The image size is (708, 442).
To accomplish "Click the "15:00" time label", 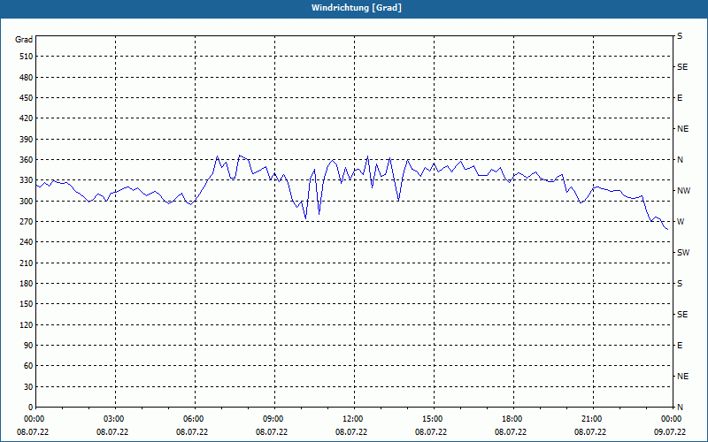I will (x=433, y=419).
